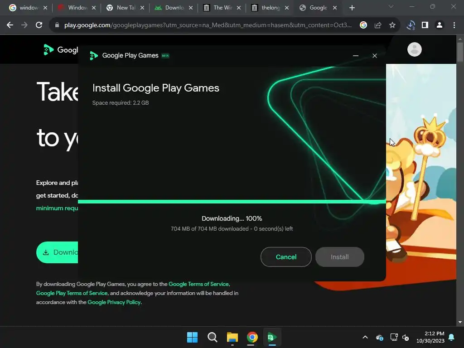This screenshot has height=348, width=464.
Task: Close the active Google tab
Action: (335, 8)
